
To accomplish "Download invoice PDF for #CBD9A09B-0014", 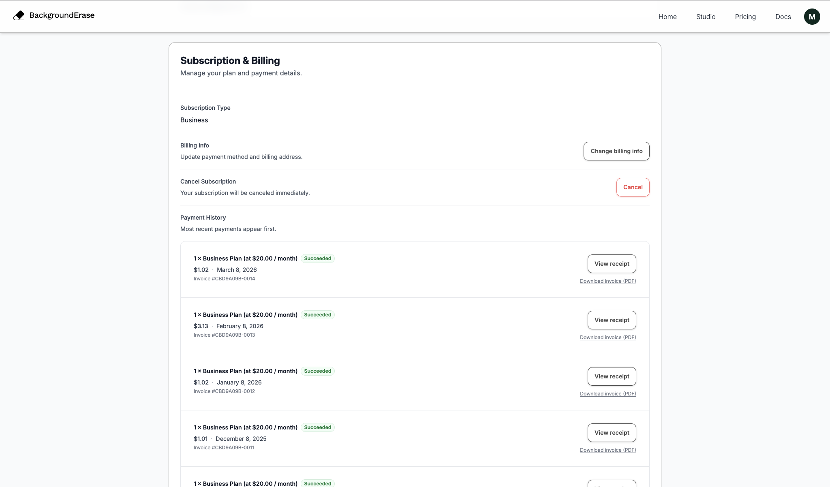I will 608,281.
